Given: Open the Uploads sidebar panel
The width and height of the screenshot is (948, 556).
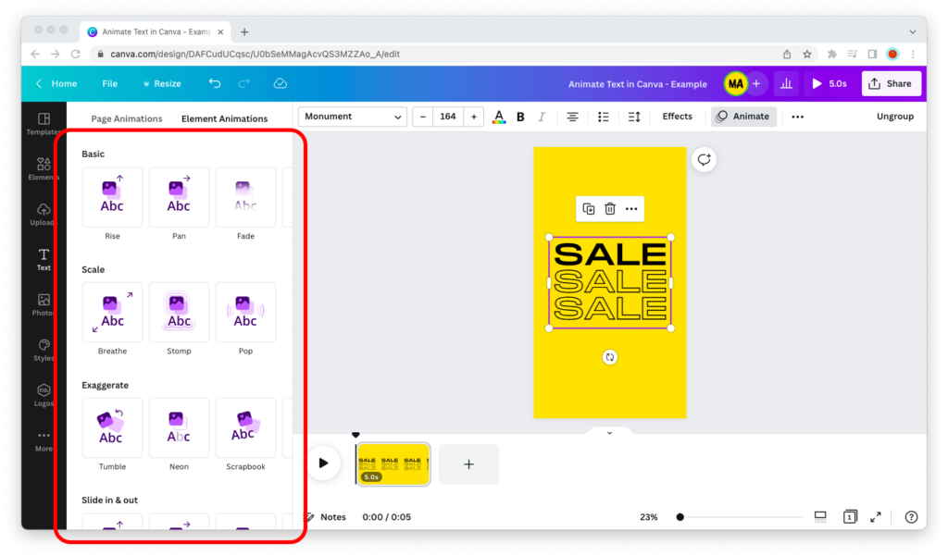Looking at the screenshot, I should [44, 215].
